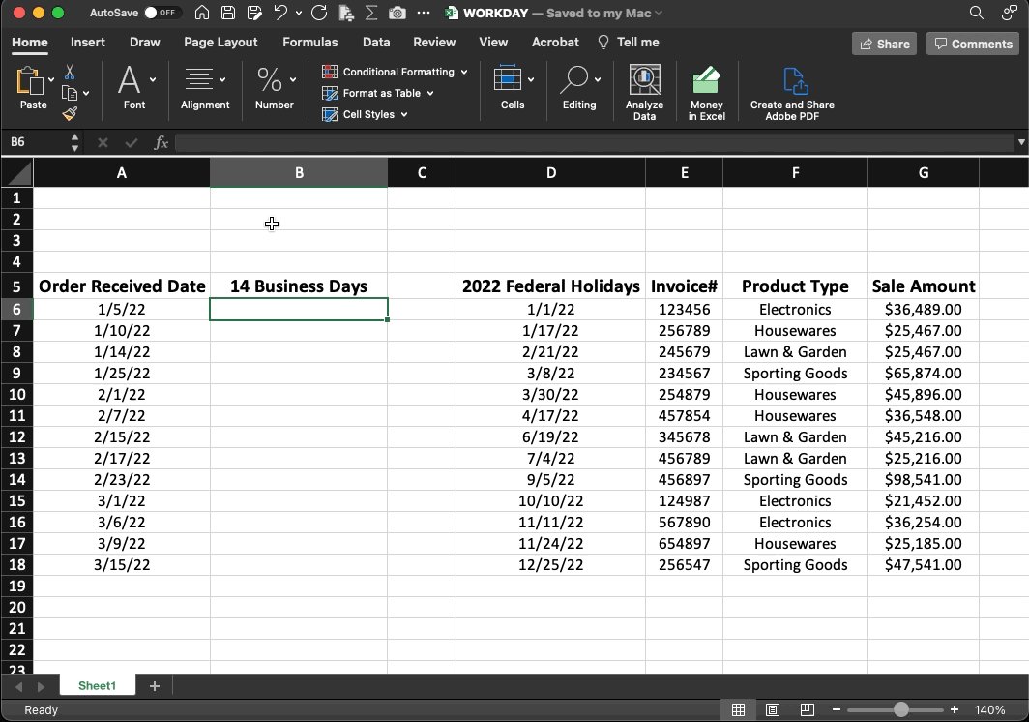This screenshot has width=1029, height=722.
Task: Open the Font group icon
Action: coord(129,80)
